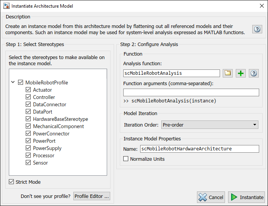Uncheck the Actuator stereotype

(28, 90)
